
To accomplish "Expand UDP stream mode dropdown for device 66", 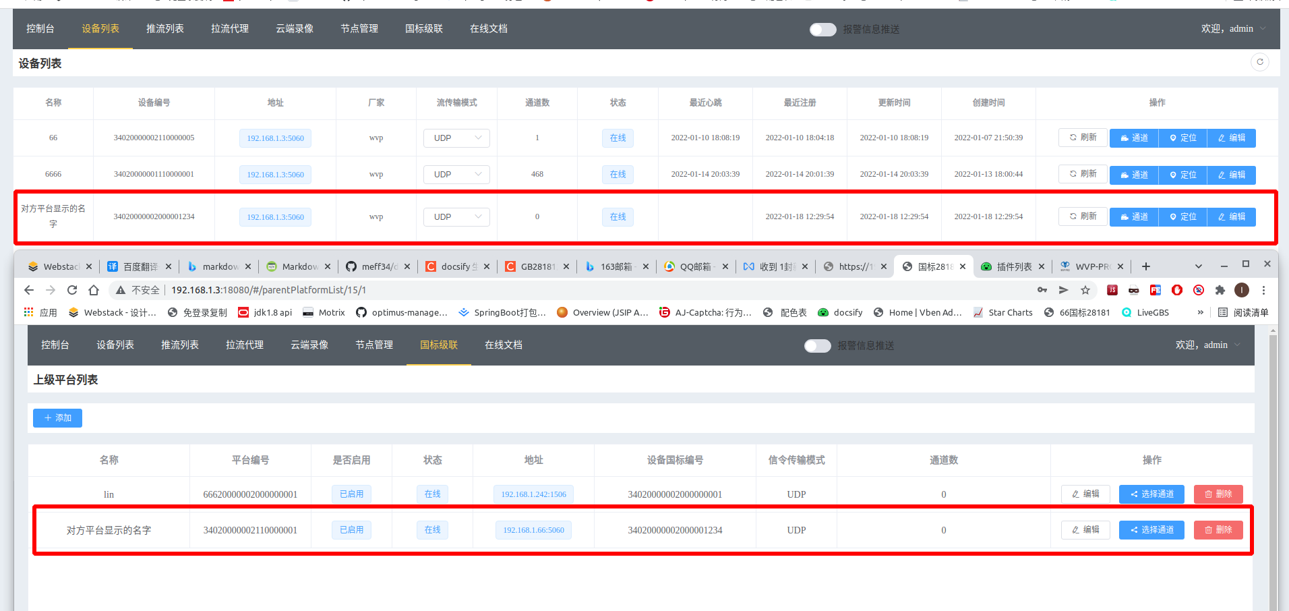I will click(x=456, y=138).
